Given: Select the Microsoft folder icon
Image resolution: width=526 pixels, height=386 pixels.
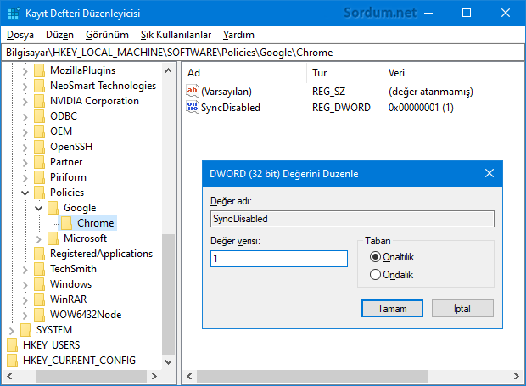Looking at the screenshot, I should click(x=53, y=238).
